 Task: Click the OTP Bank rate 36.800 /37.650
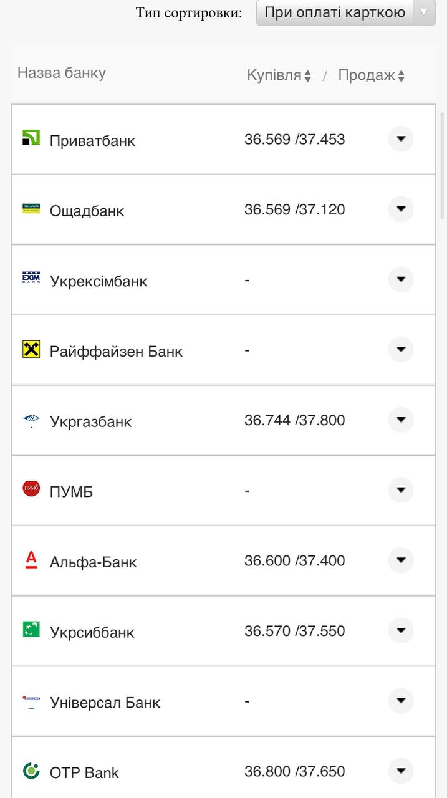[x=294, y=771]
